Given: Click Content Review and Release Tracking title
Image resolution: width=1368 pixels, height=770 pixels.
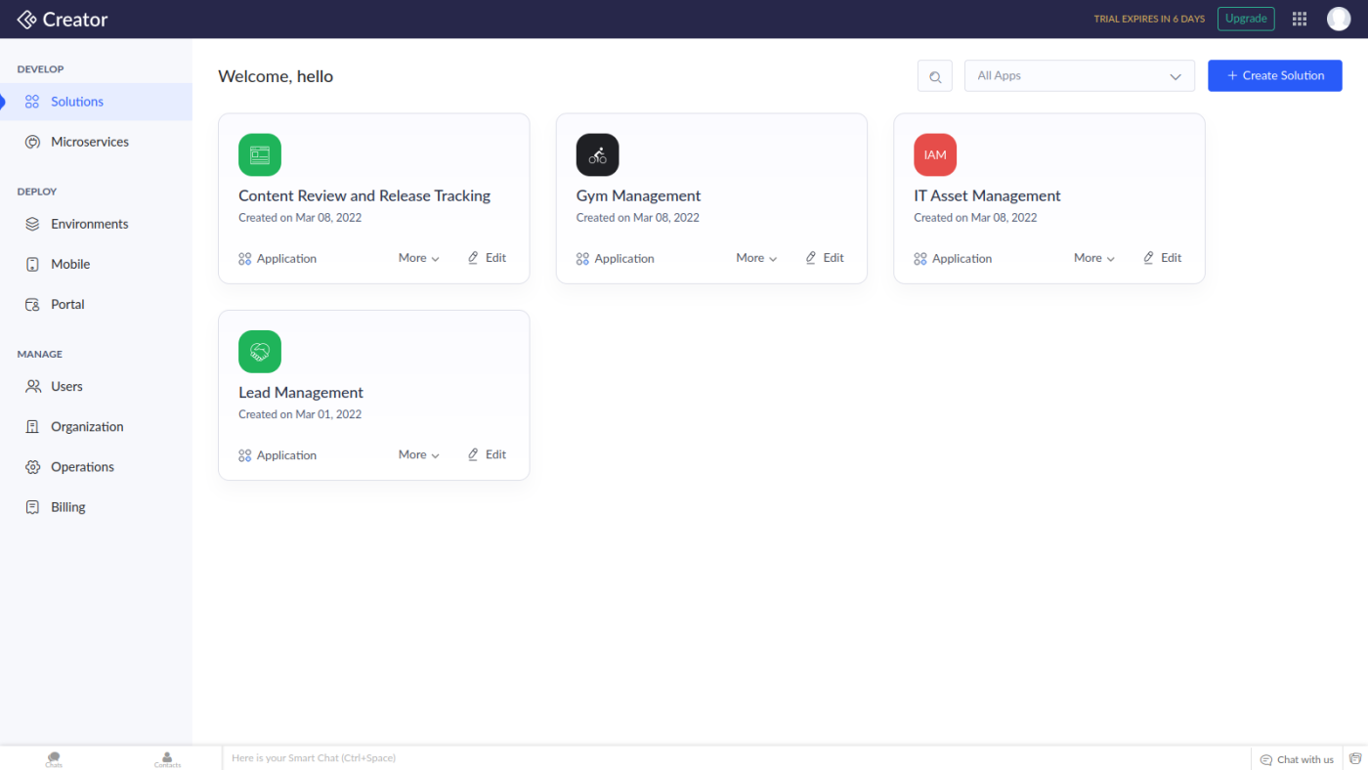Looking at the screenshot, I should point(364,195).
